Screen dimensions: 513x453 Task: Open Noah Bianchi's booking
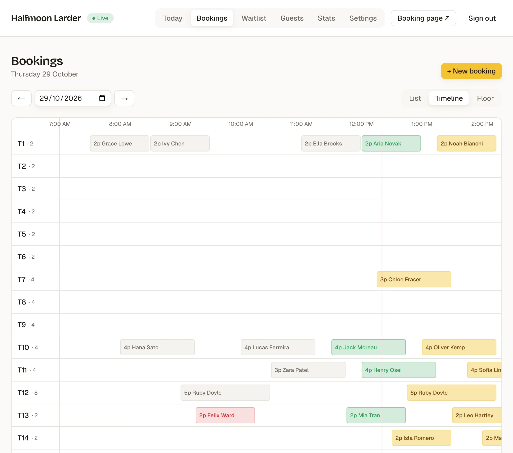coord(467,143)
